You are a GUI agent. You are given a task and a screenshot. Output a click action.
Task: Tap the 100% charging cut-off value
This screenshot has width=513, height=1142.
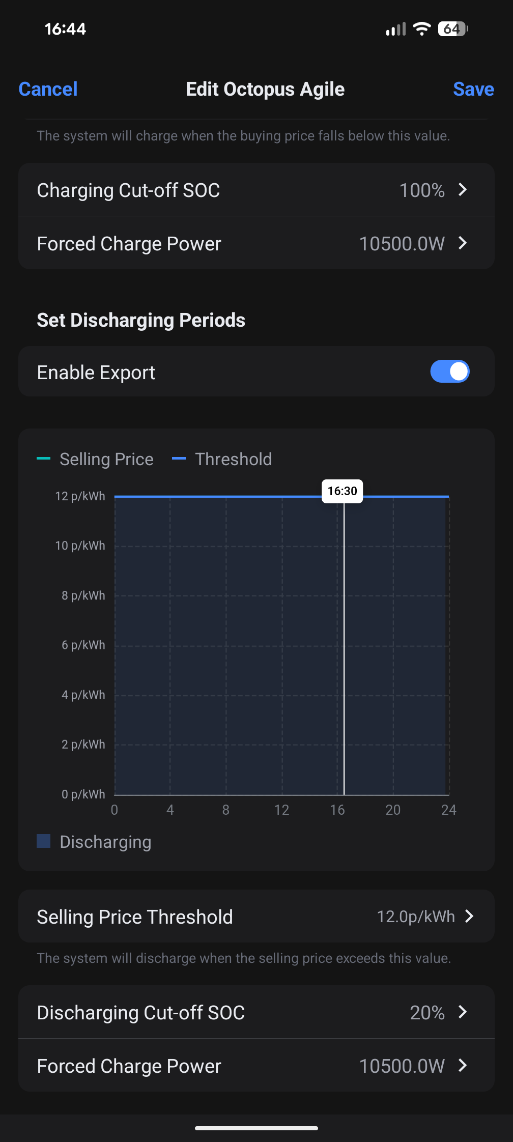click(422, 190)
